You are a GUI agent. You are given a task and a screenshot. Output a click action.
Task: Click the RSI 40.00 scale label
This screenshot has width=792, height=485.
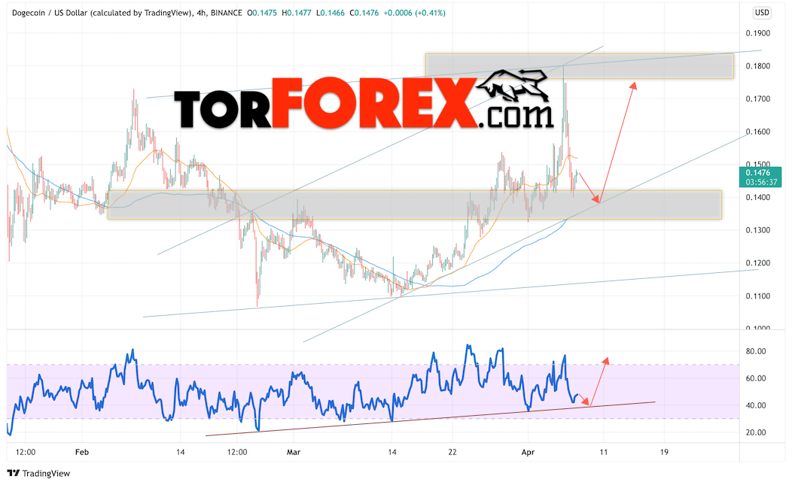(x=756, y=405)
